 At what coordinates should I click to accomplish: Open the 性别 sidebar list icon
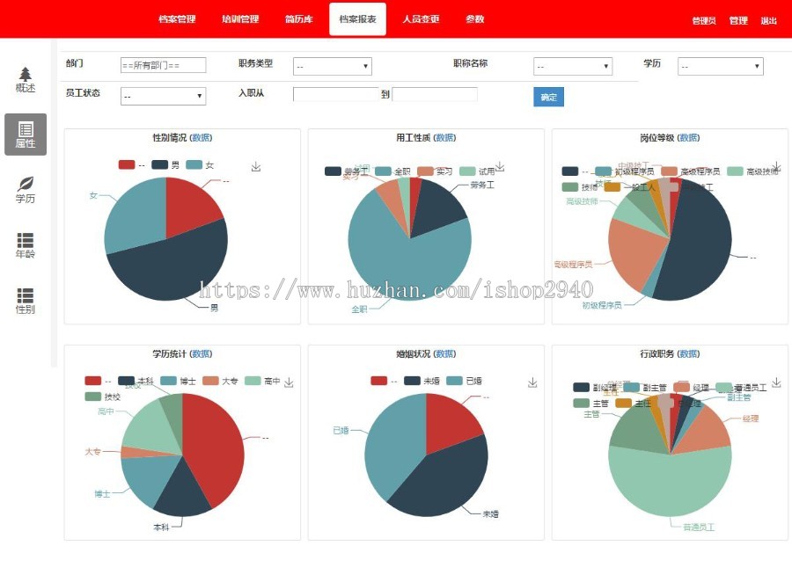click(x=26, y=301)
